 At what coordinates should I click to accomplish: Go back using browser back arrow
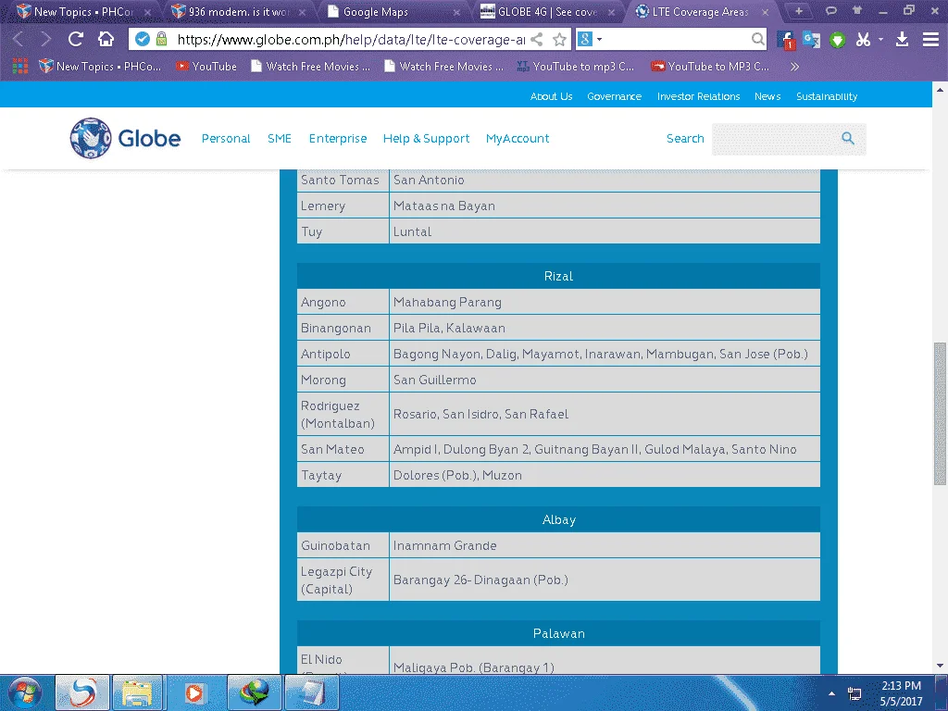tap(18, 39)
